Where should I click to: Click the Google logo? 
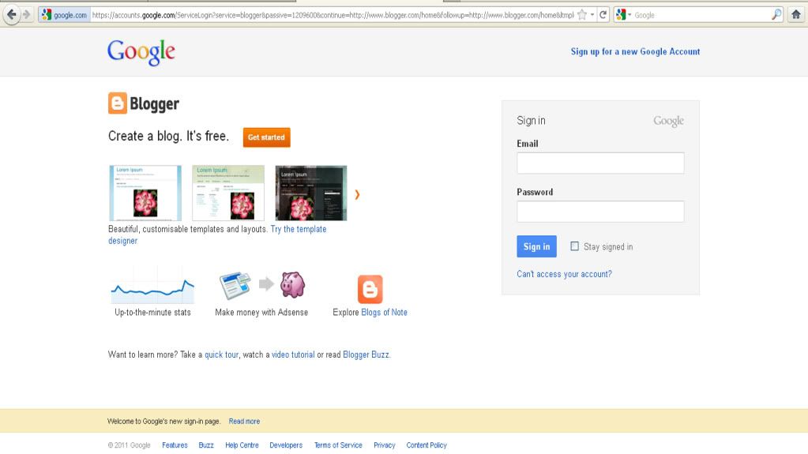click(141, 53)
